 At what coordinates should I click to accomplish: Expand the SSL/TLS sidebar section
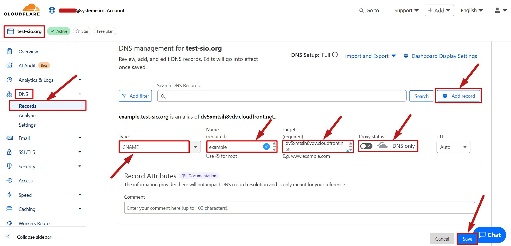click(80, 152)
